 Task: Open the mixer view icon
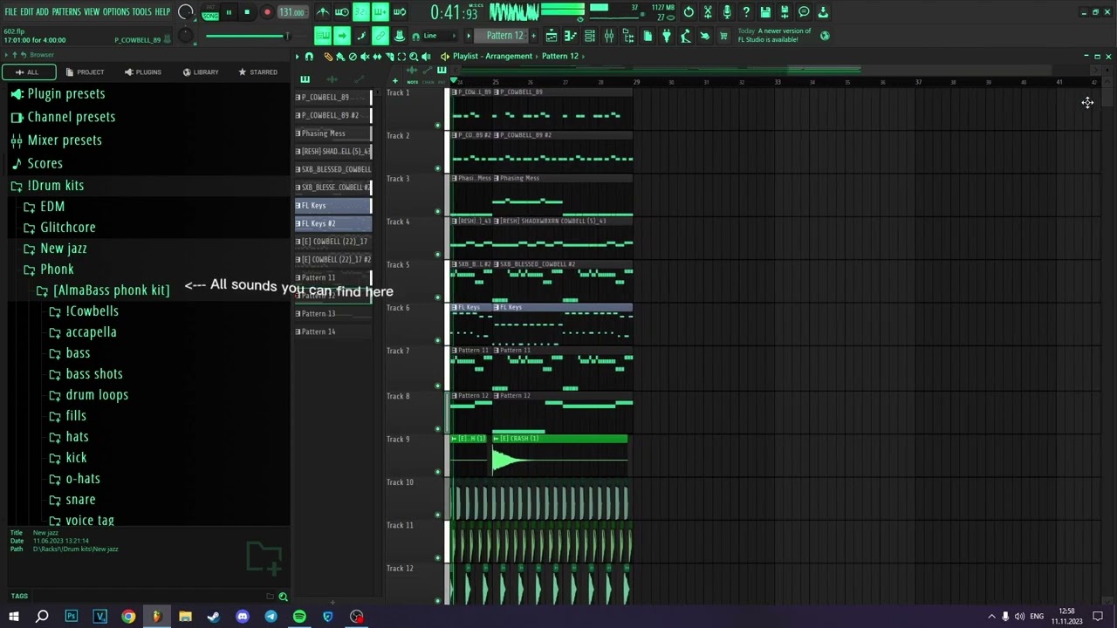coord(609,36)
